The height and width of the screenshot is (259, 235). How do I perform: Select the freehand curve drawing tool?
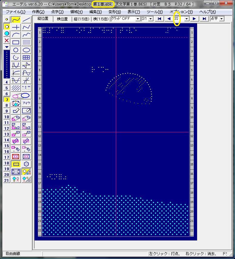[x=16, y=20]
